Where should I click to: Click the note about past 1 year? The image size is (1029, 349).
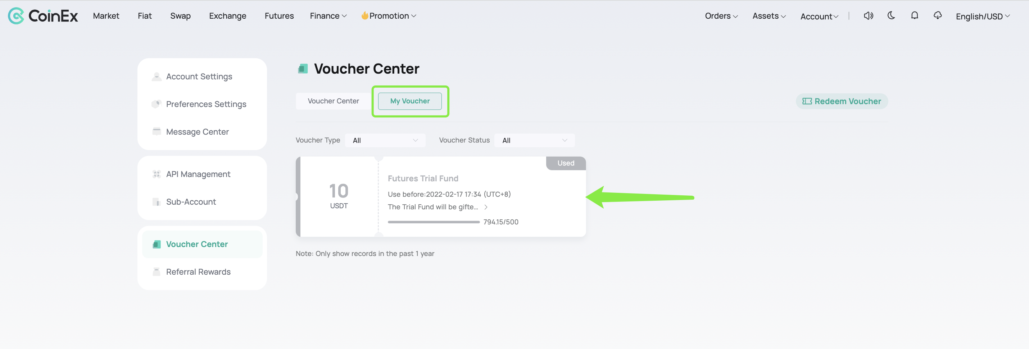(x=365, y=254)
